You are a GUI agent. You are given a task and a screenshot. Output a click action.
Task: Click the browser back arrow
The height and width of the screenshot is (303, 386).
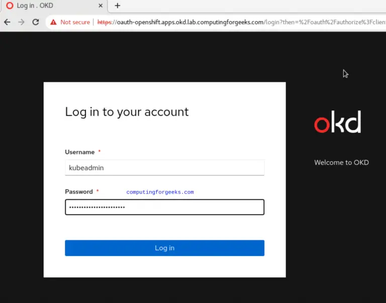tap(7, 22)
